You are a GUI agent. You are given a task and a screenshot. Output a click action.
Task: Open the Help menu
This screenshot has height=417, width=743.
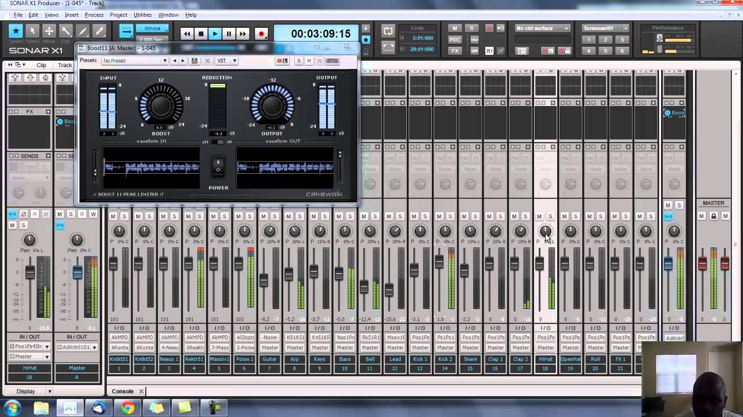point(191,14)
